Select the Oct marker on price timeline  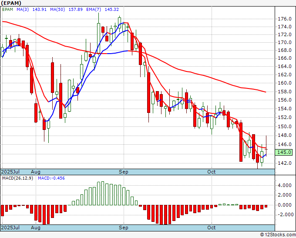[212, 172]
